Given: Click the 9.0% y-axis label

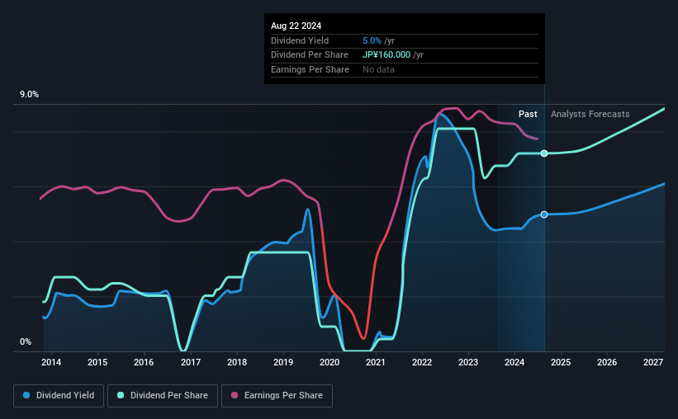Looking at the screenshot, I should [29, 95].
